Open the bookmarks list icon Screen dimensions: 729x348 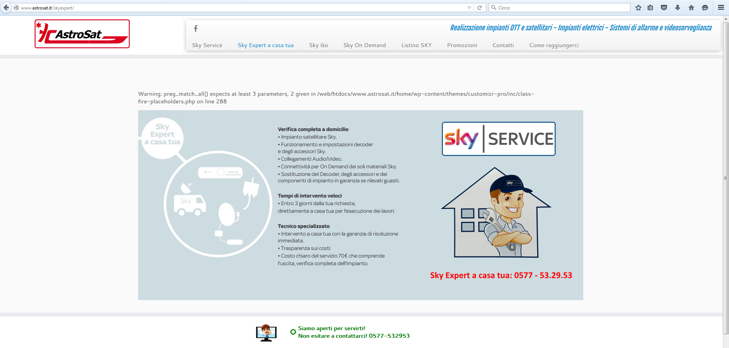click(x=651, y=8)
